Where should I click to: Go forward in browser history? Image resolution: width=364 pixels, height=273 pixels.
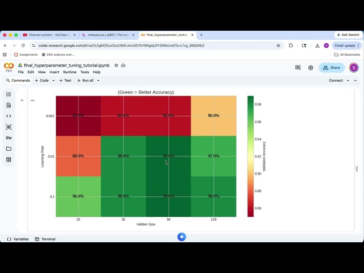coord(14,45)
